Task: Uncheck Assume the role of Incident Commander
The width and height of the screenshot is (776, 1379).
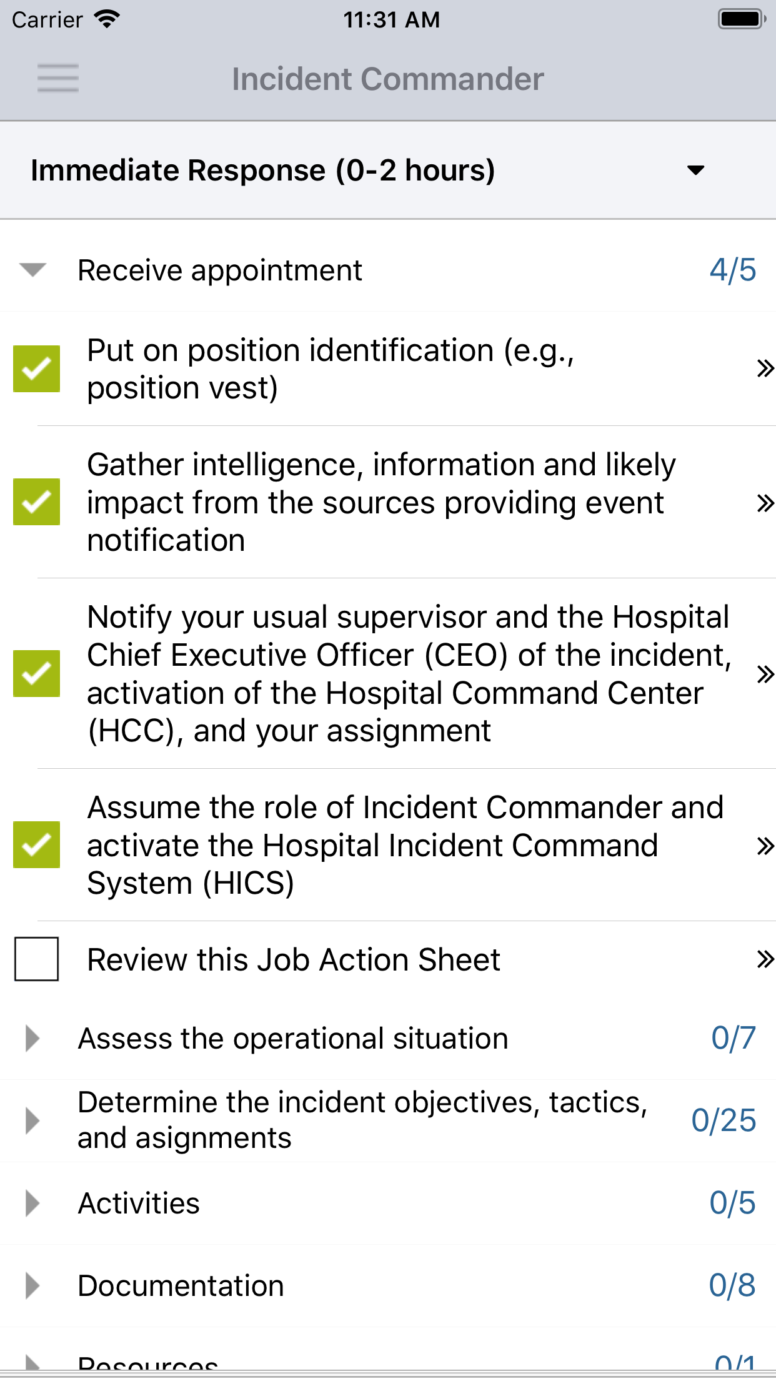Action: 37,845
